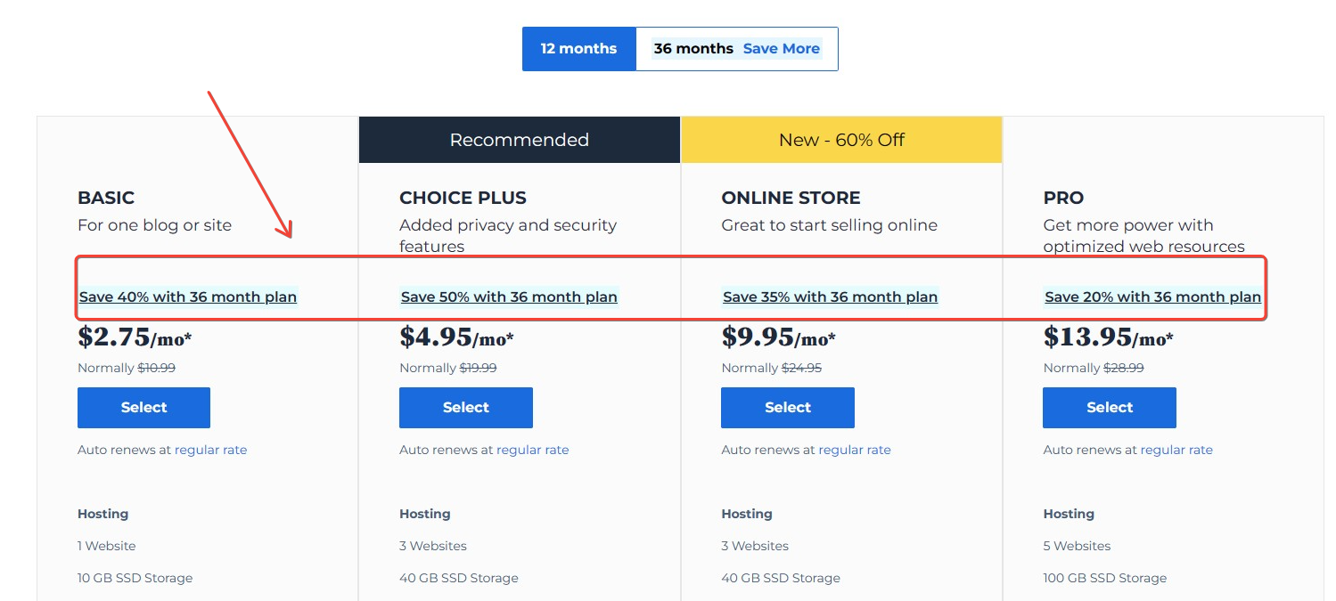
Task: Click the BASIC plan title
Action: pyautogui.click(x=106, y=198)
